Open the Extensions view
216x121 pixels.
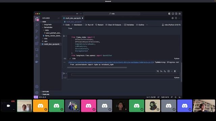point(37,43)
